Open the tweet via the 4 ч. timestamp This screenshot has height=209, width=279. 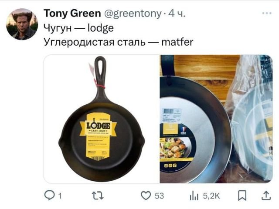pos(177,13)
